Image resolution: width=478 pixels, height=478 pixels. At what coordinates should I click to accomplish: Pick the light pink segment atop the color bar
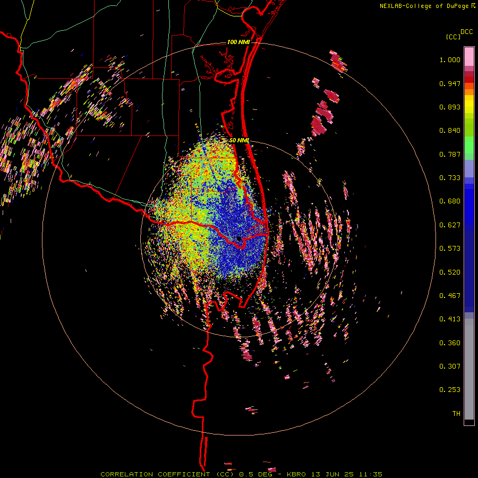tap(469, 56)
